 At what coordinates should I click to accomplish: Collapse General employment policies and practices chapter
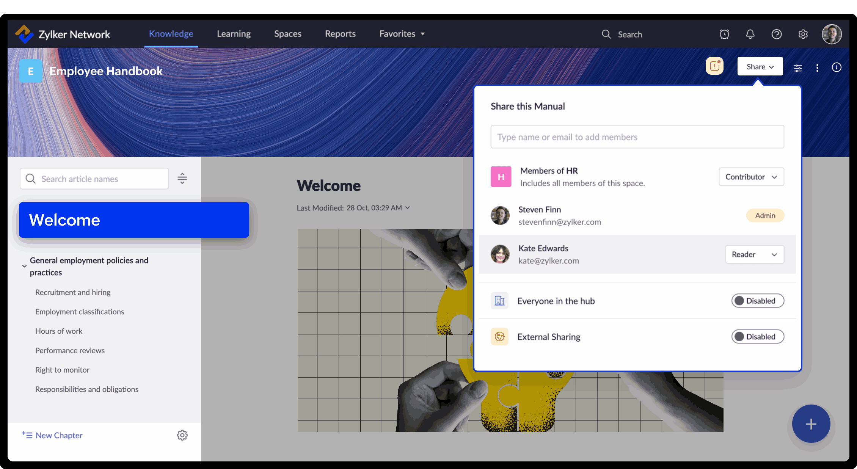(24, 266)
